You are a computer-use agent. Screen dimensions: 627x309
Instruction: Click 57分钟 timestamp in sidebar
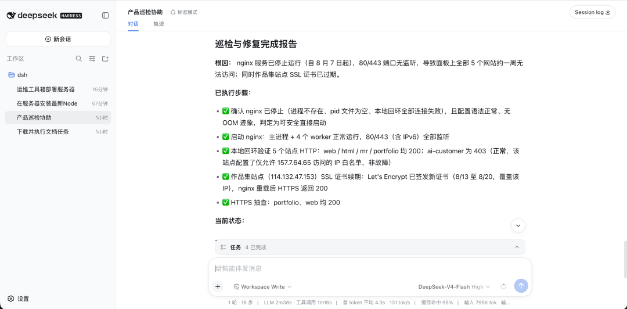point(100,103)
